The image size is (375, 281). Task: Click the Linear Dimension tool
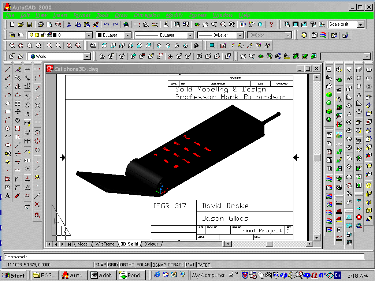(x=27, y=70)
